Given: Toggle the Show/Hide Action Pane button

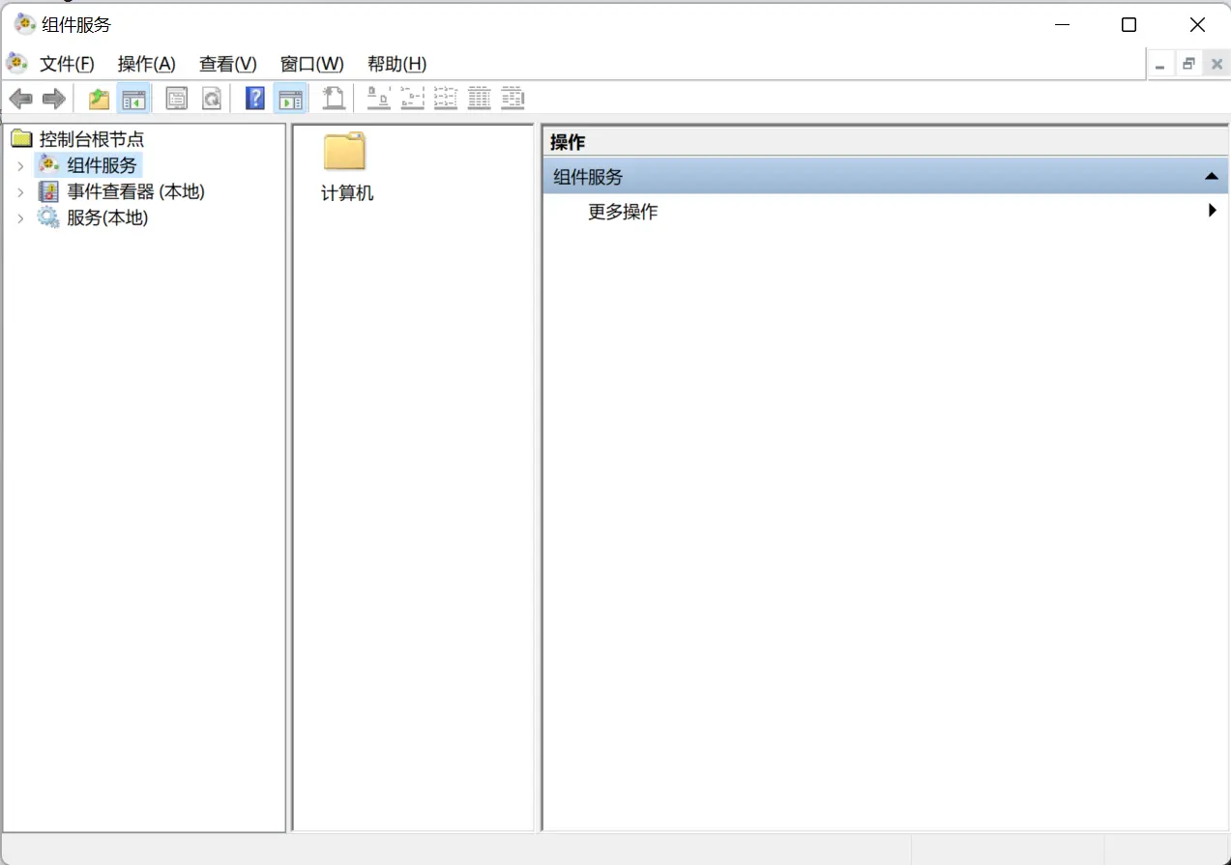Looking at the screenshot, I should tap(290, 99).
